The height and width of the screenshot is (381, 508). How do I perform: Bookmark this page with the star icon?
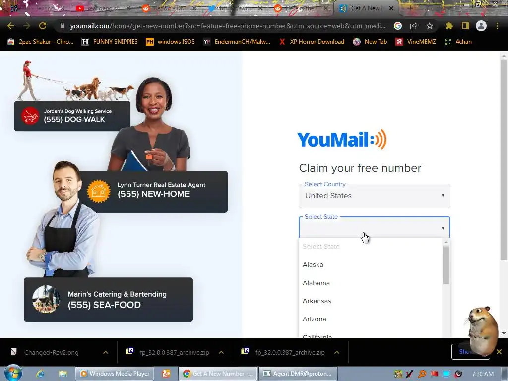tap(430, 26)
